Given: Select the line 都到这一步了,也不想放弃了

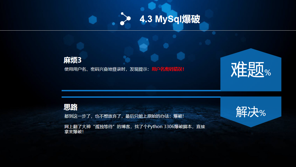Looking at the screenshot, I should click(124, 116).
